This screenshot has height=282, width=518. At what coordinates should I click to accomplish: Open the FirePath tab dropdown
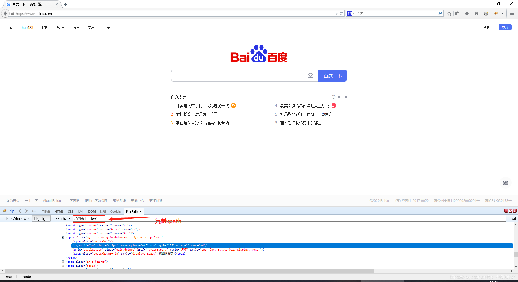(140, 211)
